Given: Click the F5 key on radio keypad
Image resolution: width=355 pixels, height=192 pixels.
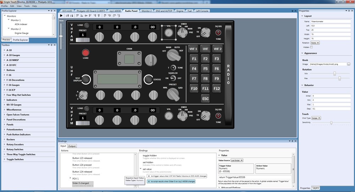Looking at the screenshot, I should point(205,69).
